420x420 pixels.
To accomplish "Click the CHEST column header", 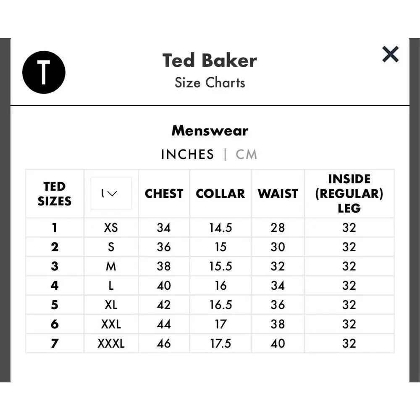I will click(x=164, y=194).
